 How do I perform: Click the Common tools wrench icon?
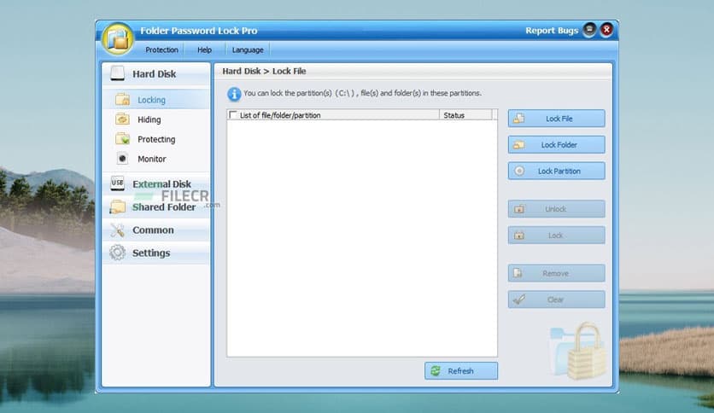pos(118,230)
